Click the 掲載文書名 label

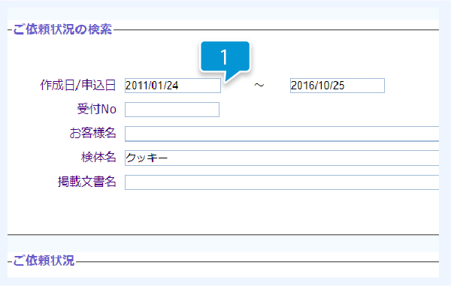[87, 182]
